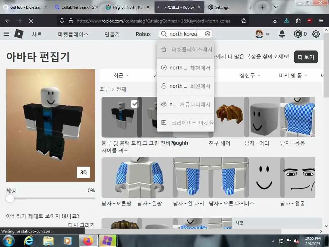This screenshot has width=329, height=247.
Task: Select the 친구 헤어 hair thumbnail
Action: [x=229, y=117]
